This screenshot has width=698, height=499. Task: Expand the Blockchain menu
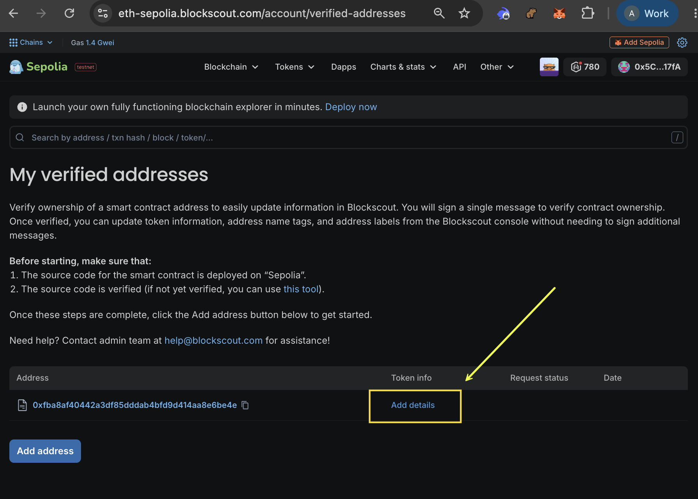(x=231, y=67)
